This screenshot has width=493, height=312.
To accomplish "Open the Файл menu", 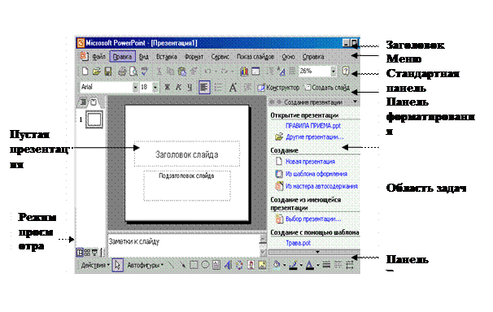I will [x=98, y=57].
